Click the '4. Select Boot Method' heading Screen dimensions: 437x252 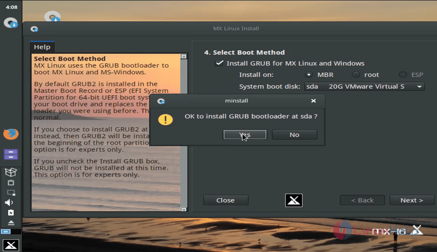[244, 52]
